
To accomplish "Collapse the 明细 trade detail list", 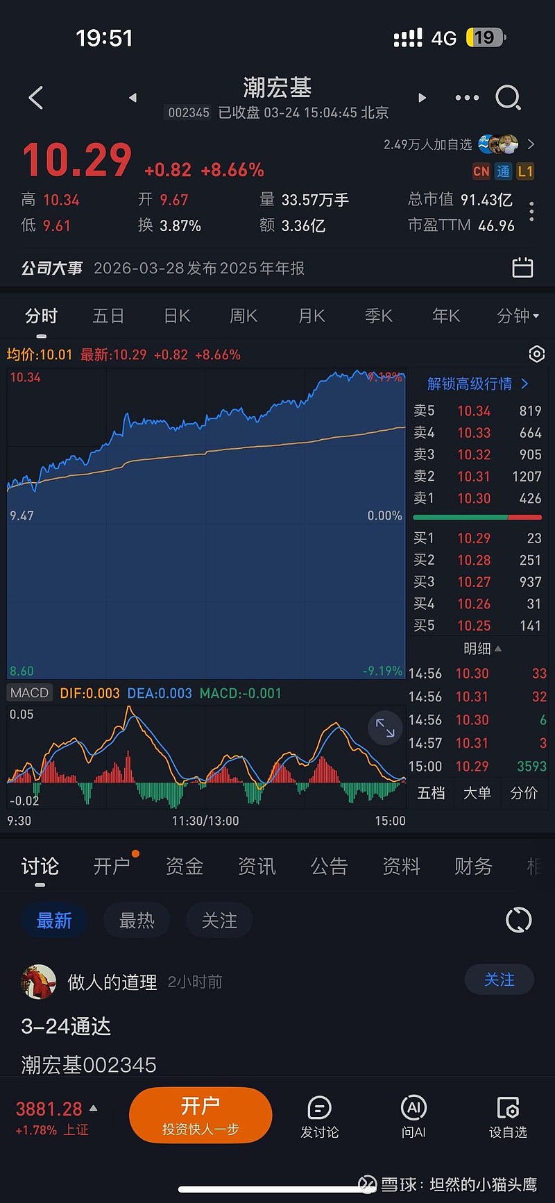I will (x=482, y=649).
